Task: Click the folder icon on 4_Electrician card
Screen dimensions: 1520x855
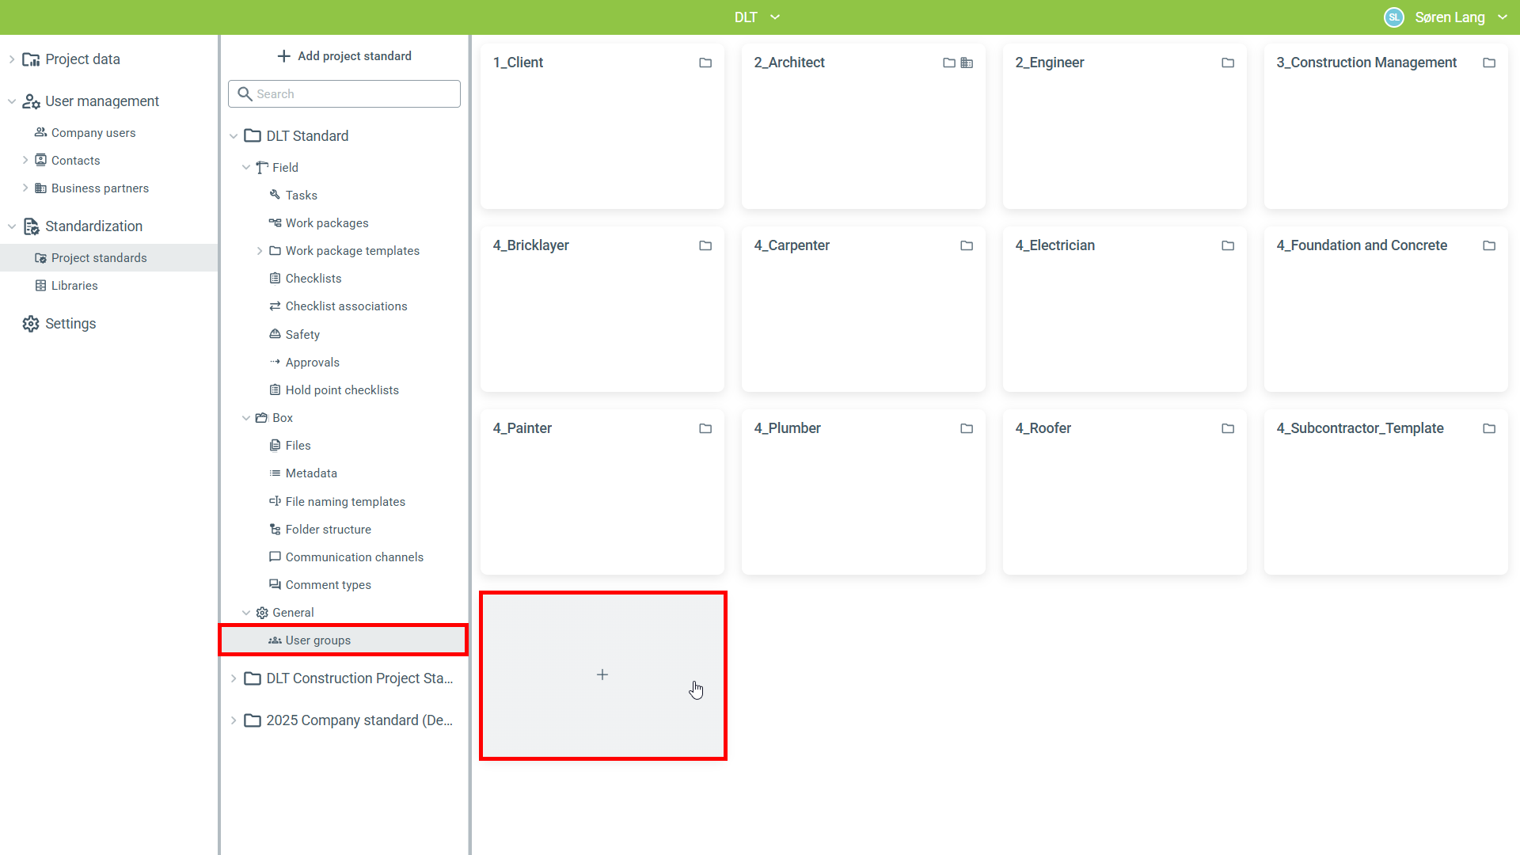Action: pos(1228,245)
